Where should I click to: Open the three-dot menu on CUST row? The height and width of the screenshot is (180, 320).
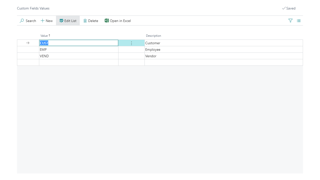coord(131,43)
